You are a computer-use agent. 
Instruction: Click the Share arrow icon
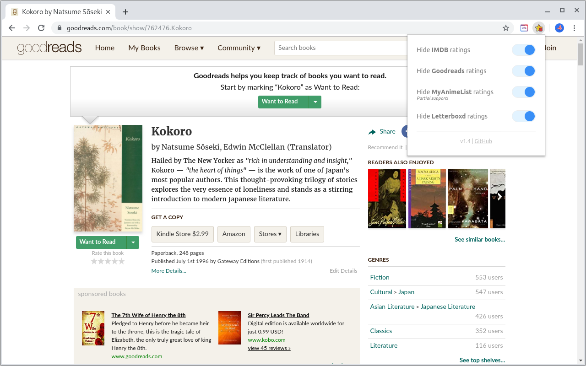pyautogui.click(x=372, y=131)
